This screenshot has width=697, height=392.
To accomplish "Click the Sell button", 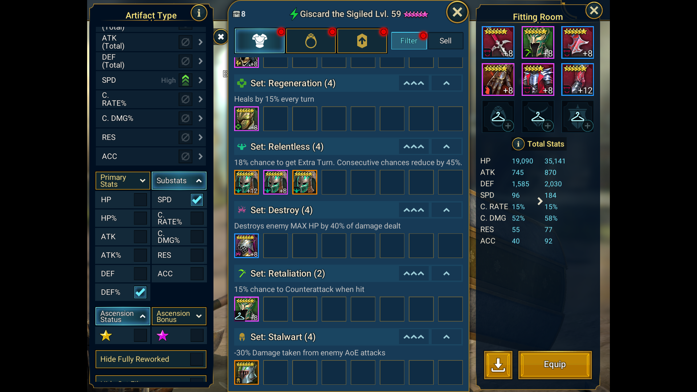I will (445, 41).
